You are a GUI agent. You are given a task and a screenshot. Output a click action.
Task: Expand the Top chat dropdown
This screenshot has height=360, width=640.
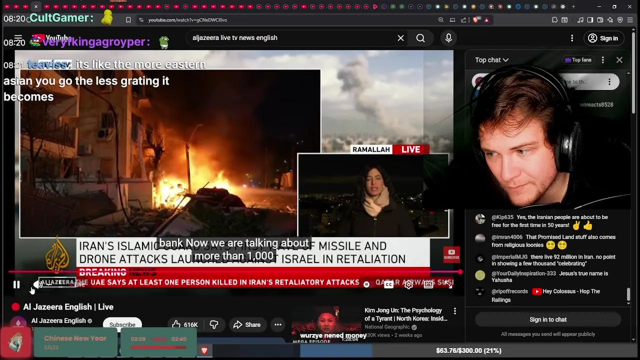(491, 60)
